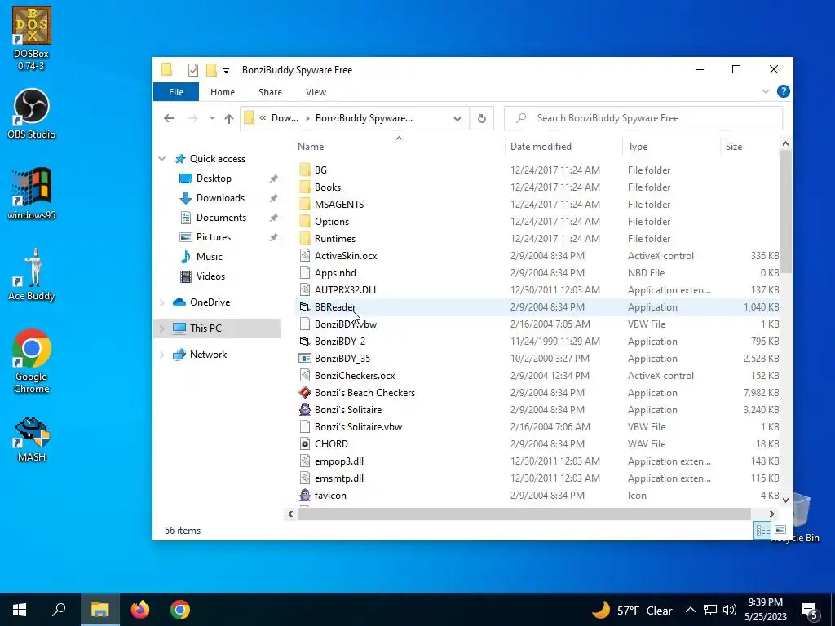
Task: Open Customize Quick Access Toolbar dropdown
Action: coord(226,70)
